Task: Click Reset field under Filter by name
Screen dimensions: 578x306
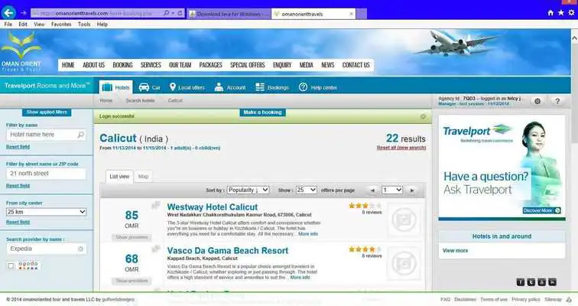Action: coord(18,147)
